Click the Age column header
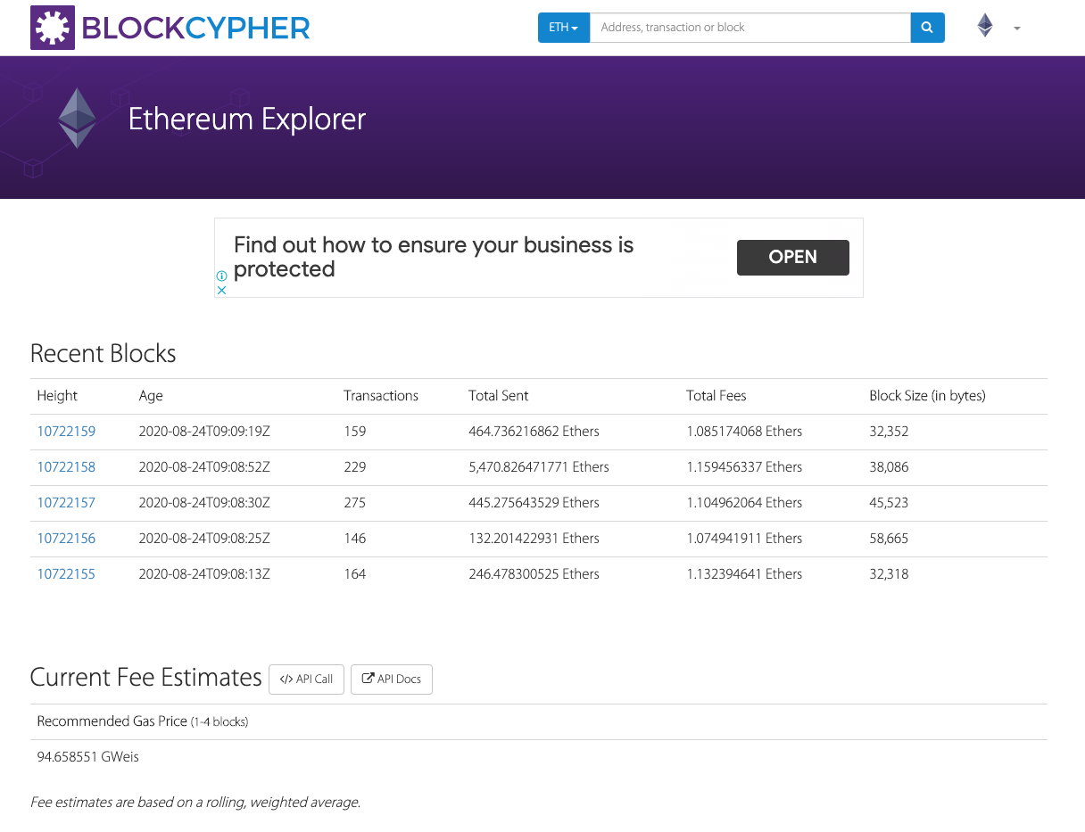 pos(151,396)
